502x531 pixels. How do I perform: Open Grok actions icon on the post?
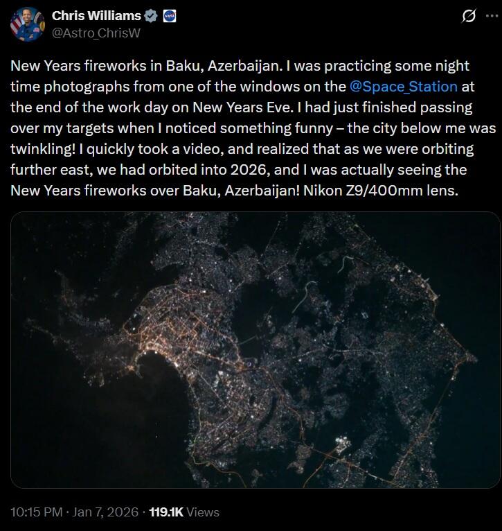pos(469,16)
